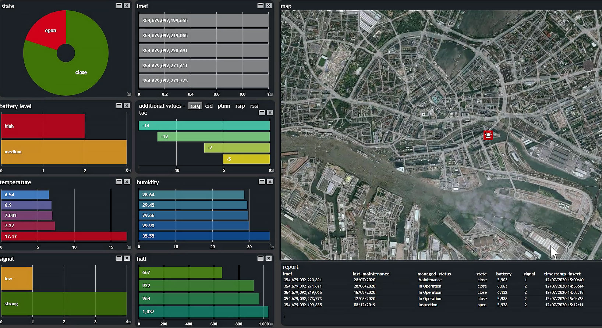Screen dimensions: 602x328
Task: Minimize the temperature panel
Action: pyautogui.click(x=119, y=182)
